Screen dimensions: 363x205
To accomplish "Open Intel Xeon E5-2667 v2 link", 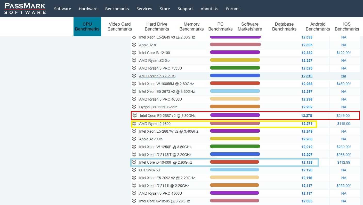I will tap(168, 116).
